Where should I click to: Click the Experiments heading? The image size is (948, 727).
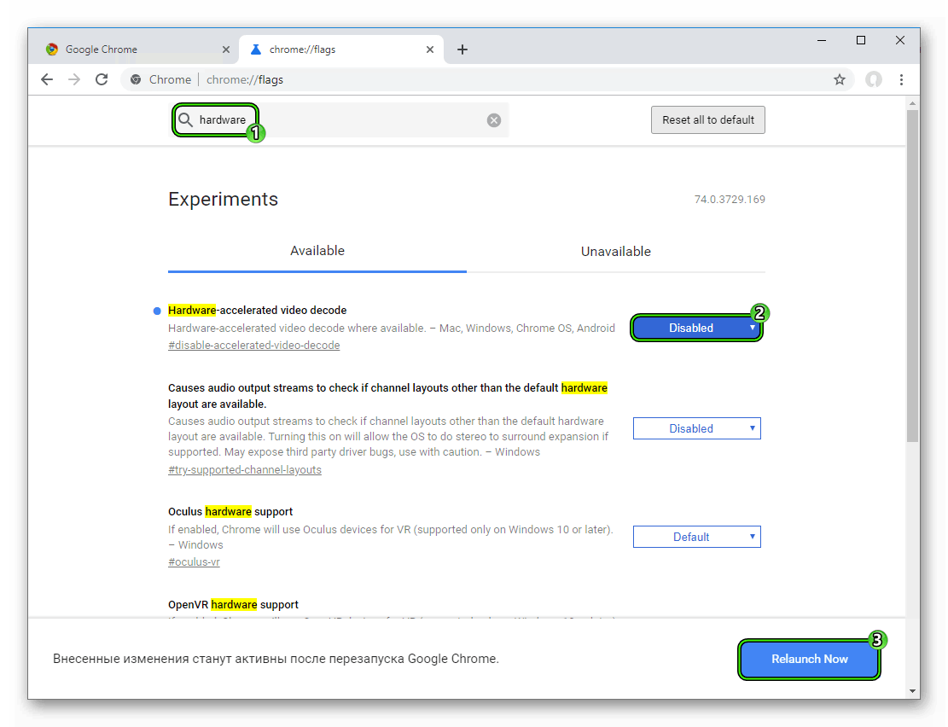pyautogui.click(x=223, y=199)
